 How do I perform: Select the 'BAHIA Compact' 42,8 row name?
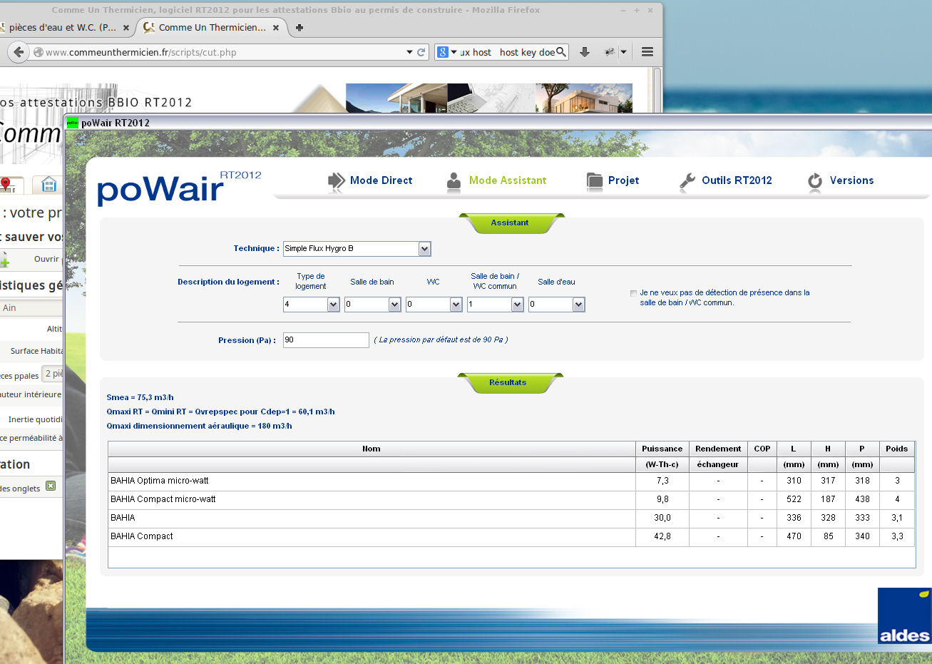pos(142,536)
